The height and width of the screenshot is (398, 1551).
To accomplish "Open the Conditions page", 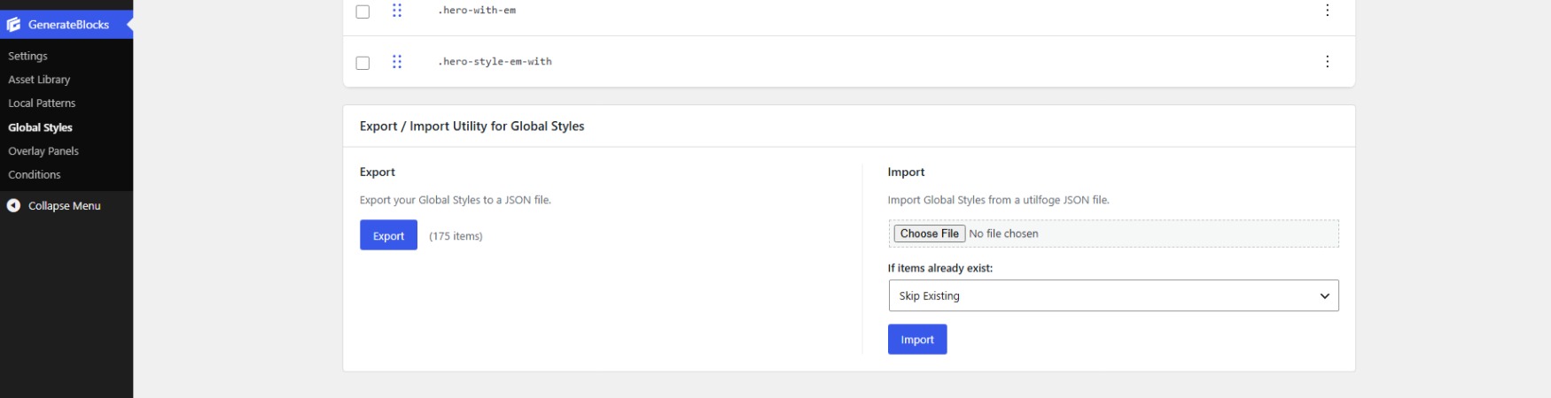I will pyautogui.click(x=35, y=175).
